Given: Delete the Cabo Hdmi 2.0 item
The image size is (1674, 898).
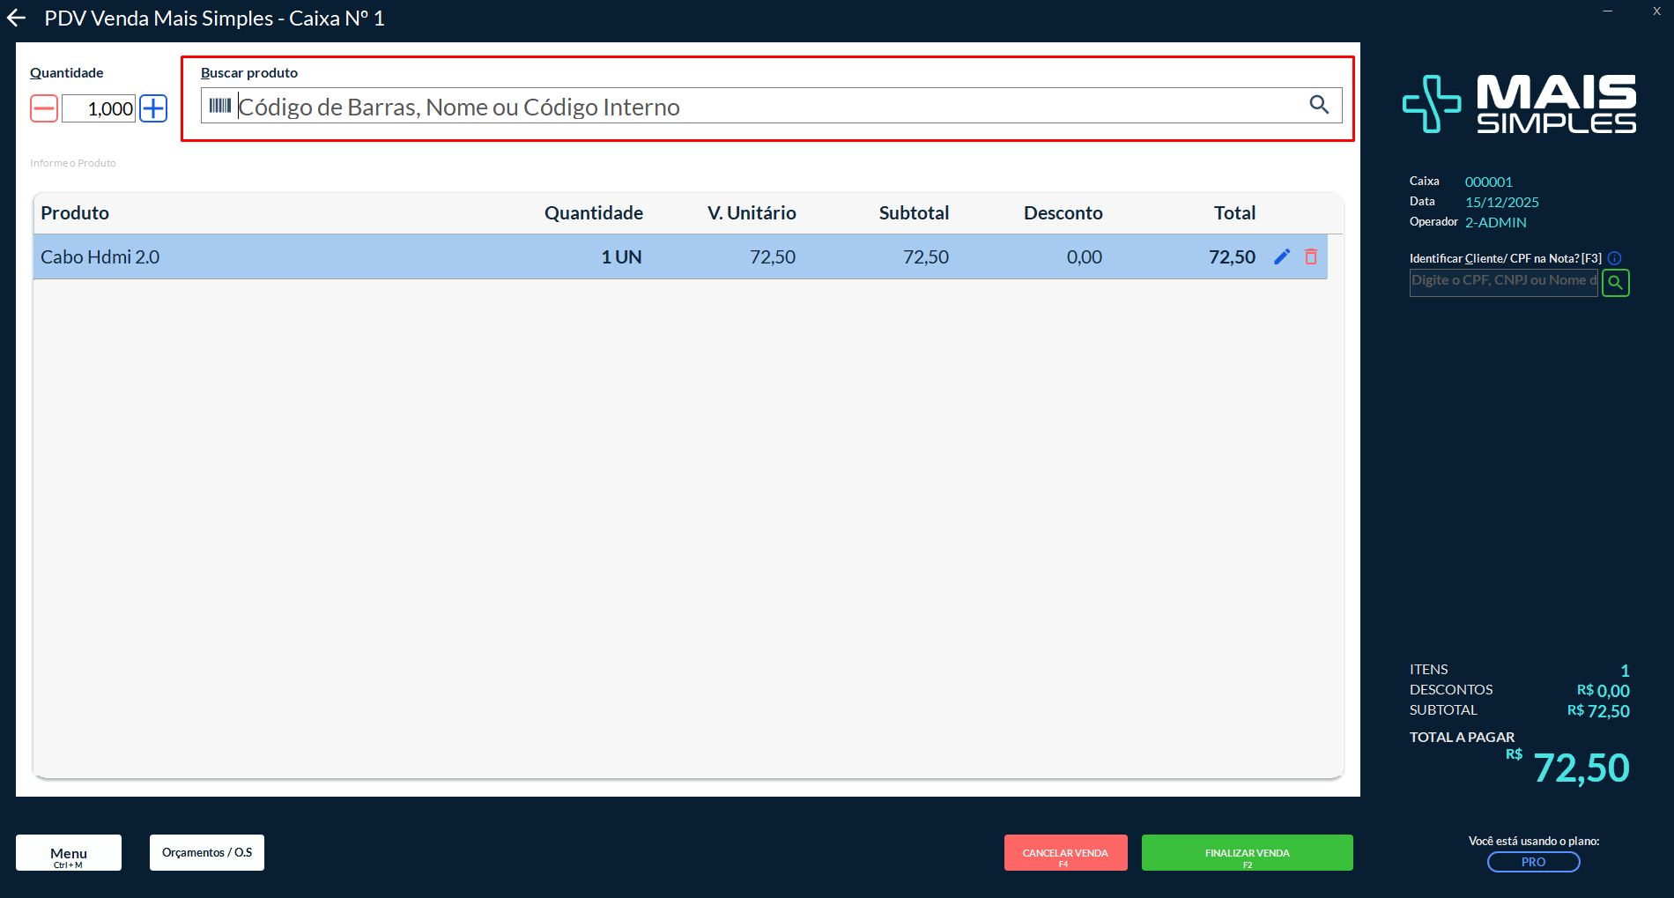Looking at the screenshot, I should click(x=1311, y=256).
